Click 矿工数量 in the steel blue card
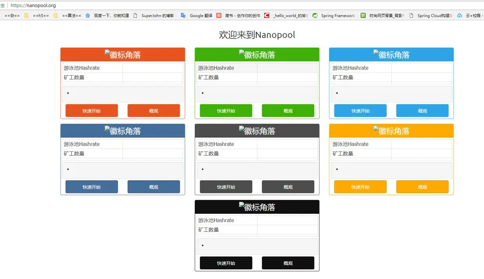The width and height of the screenshot is (484, 279). click(74, 153)
